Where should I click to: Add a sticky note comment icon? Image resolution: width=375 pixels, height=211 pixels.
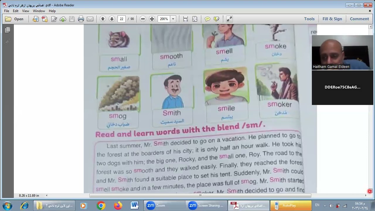tap(207, 19)
